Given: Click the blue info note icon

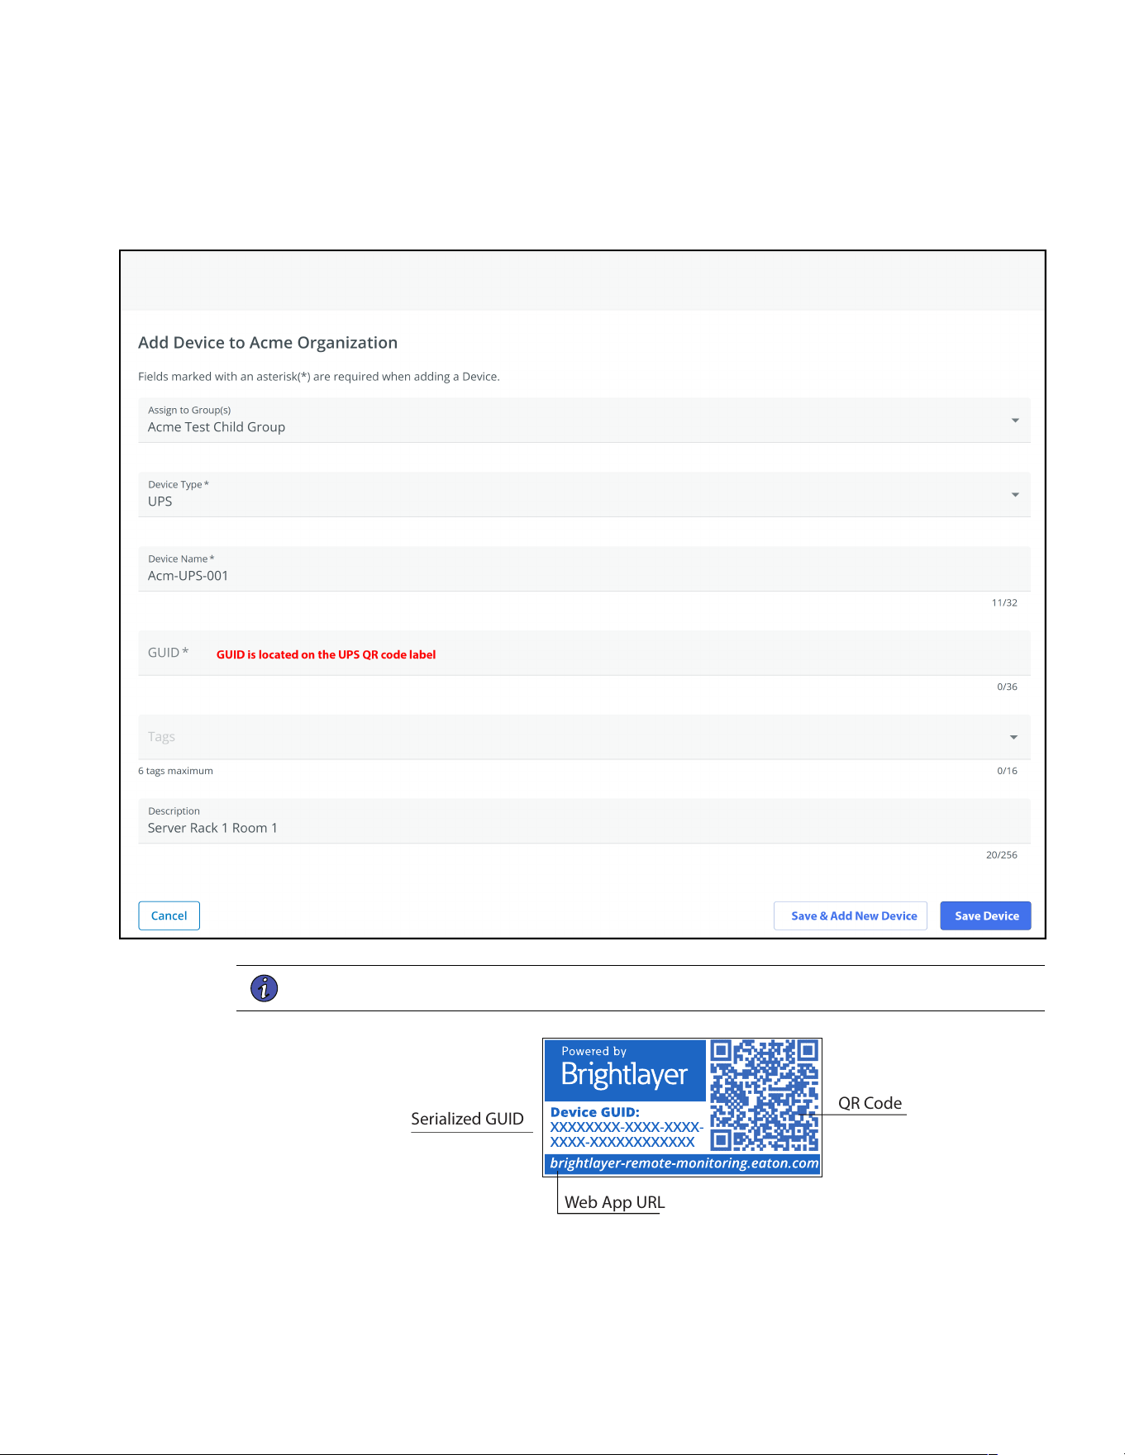Looking at the screenshot, I should point(264,988).
